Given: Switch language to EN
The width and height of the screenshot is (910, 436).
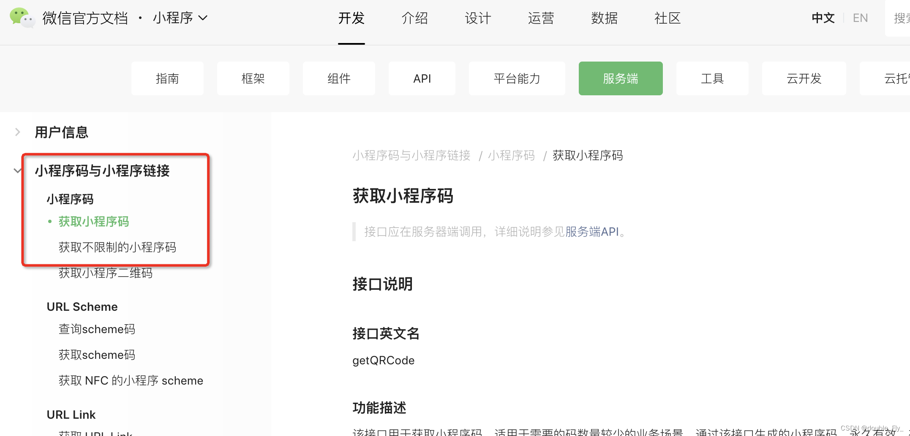Looking at the screenshot, I should [860, 18].
